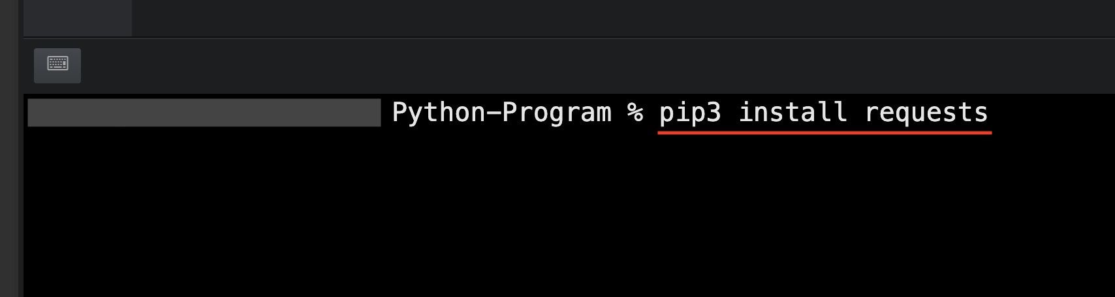Viewport: 1115px width, 297px height.
Task: Click the empty tab bar right of the tab
Action: coord(620,18)
